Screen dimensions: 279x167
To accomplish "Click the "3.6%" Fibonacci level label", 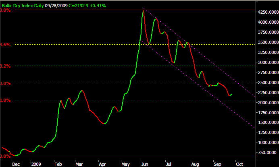I will click(x=5, y=45).
